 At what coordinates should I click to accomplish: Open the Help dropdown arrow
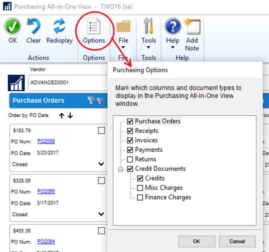173,48
